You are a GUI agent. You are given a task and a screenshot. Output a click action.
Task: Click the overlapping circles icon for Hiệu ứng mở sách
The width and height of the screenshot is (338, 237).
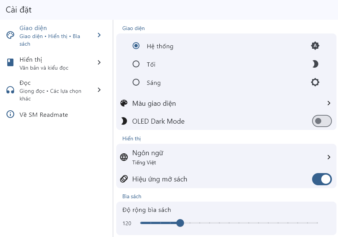pos(124,179)
